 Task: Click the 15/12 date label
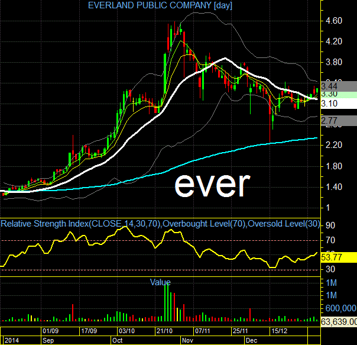(279, 331)
